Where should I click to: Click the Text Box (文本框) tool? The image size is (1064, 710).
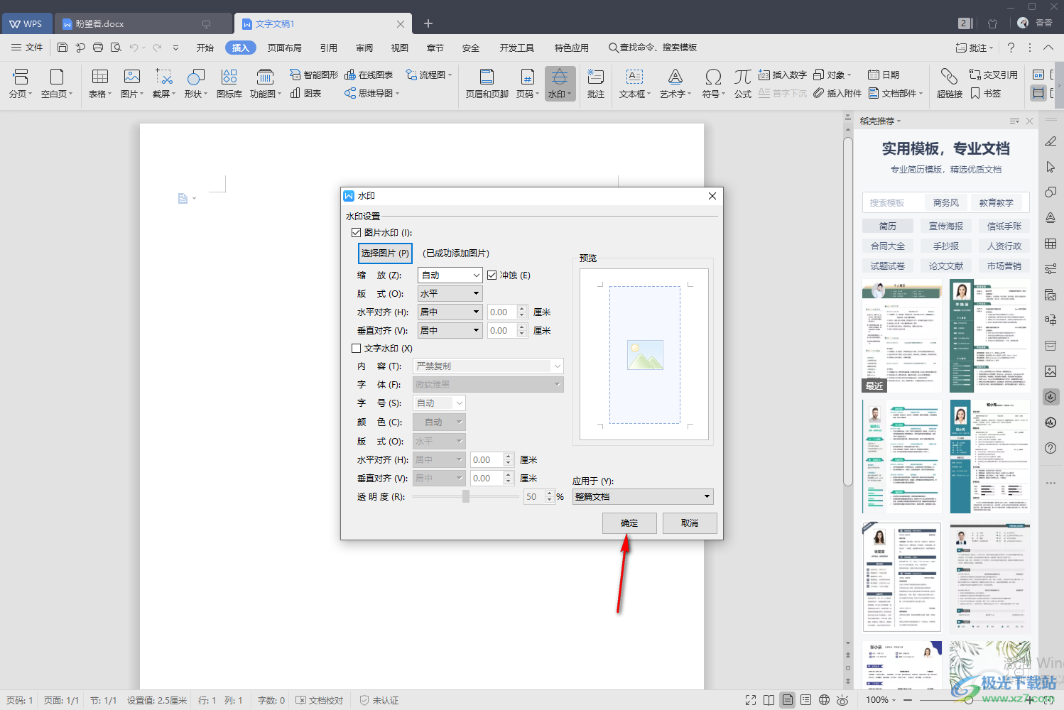click(634, 83)
